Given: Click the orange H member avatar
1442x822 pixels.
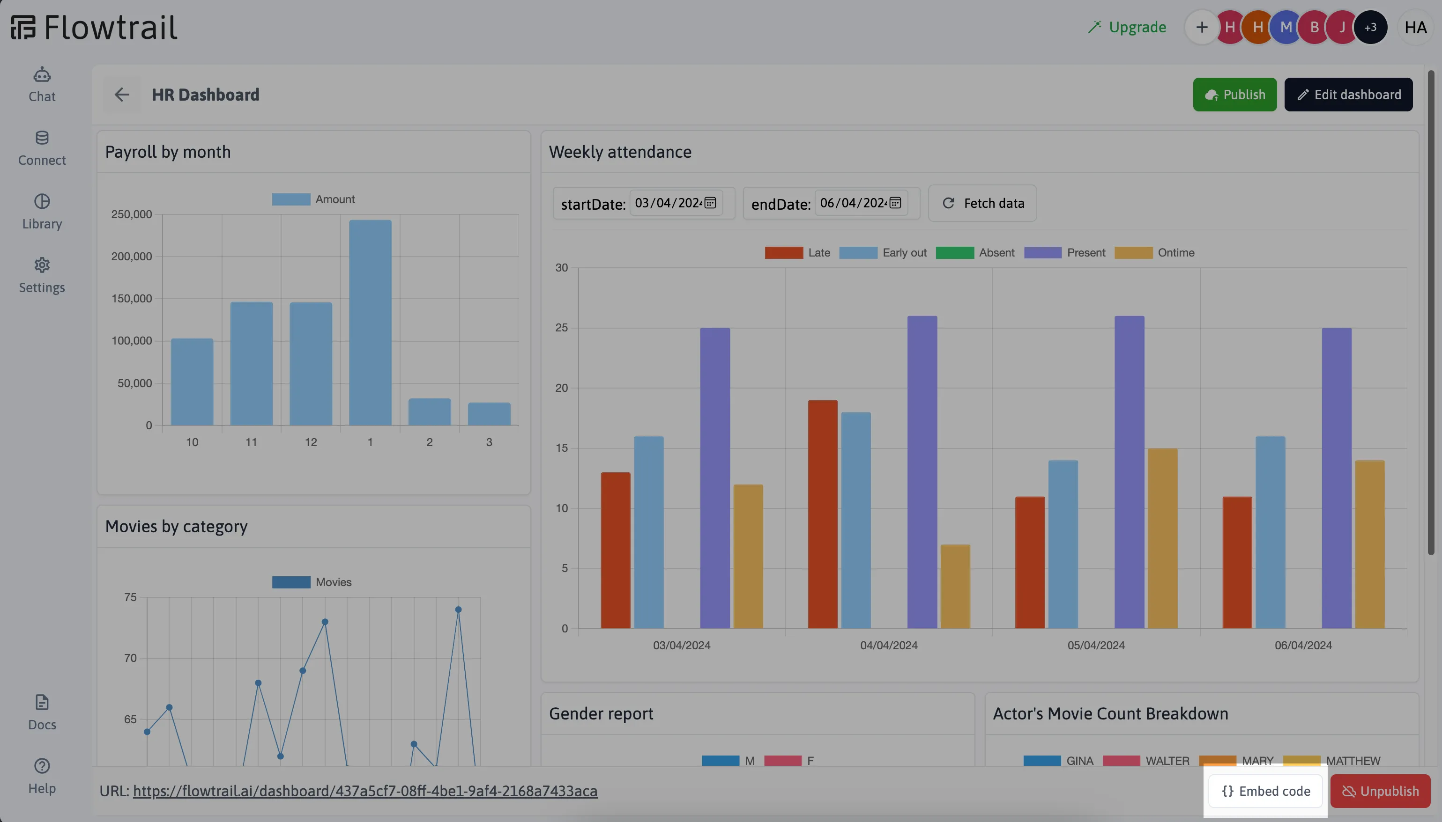Looking at the screenshot, I should [x=1258, y=27].
